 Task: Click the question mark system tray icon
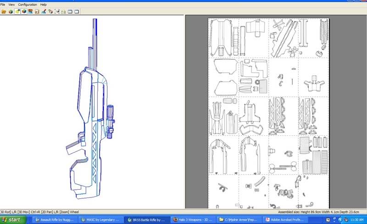point(328,220)
